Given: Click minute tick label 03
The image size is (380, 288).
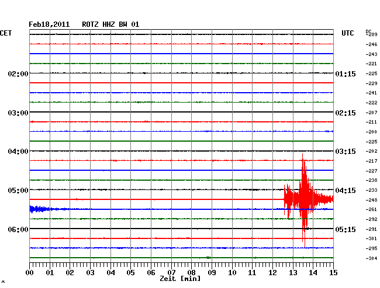Looking at the screenshot, I should (90, 273).
